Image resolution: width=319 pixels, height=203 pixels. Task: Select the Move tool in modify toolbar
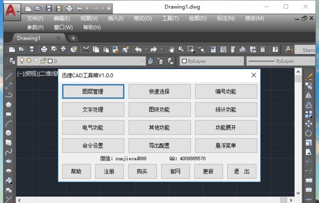[309, 124]
